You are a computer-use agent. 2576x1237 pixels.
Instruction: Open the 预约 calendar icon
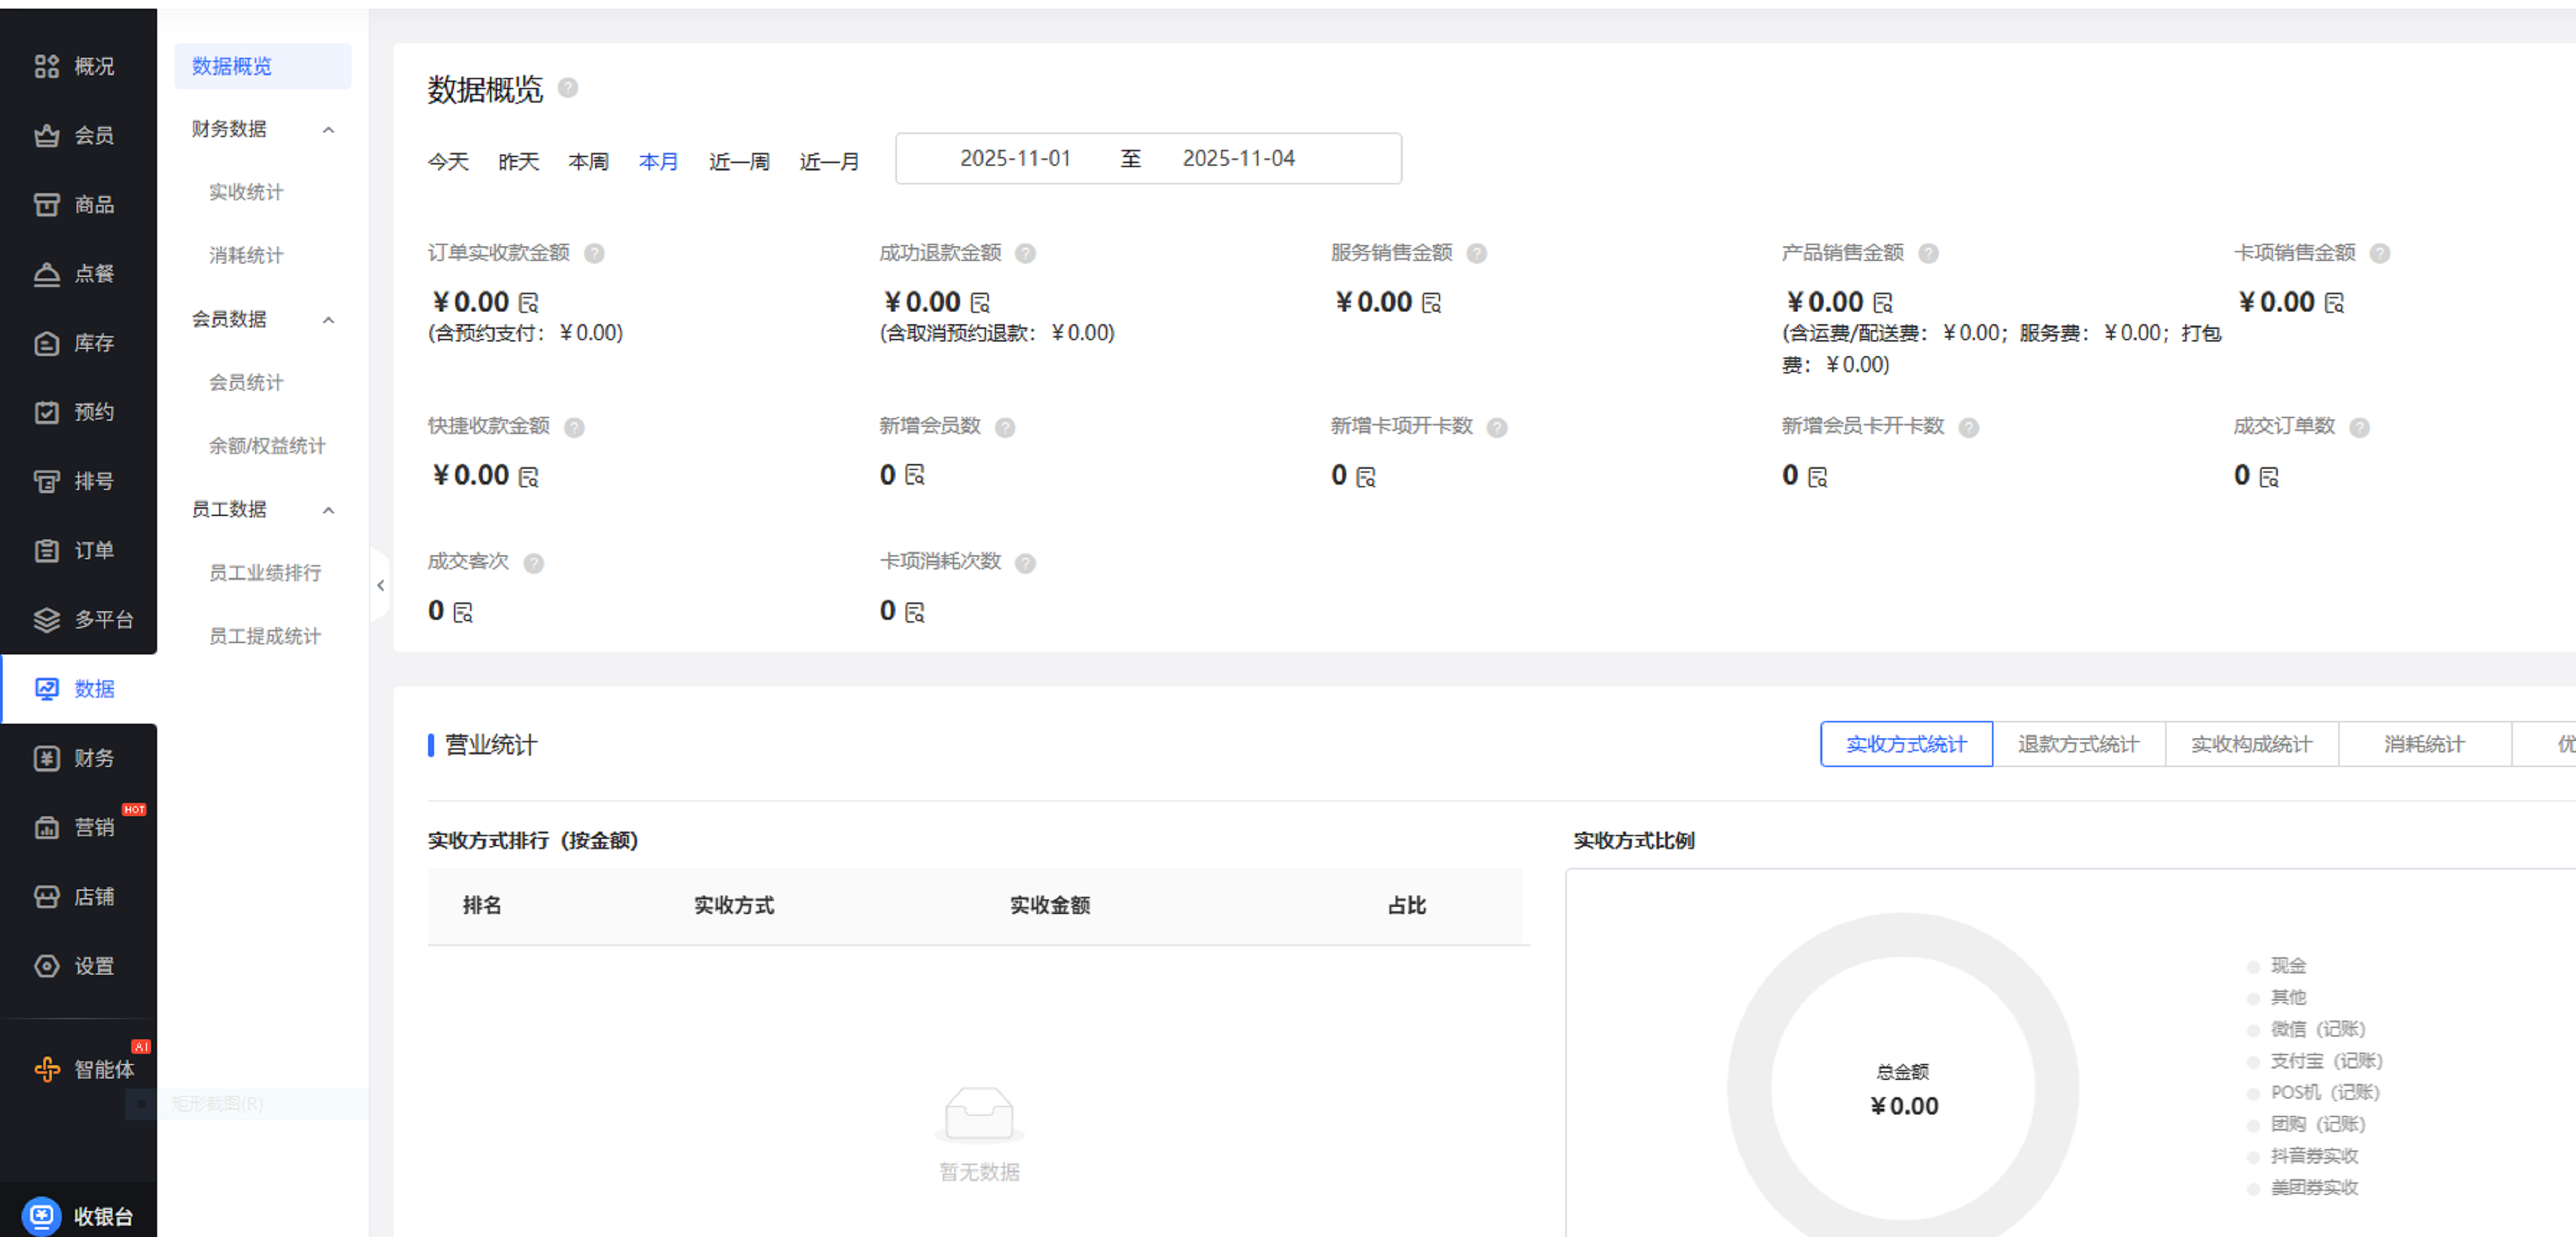tap(46, 412)
